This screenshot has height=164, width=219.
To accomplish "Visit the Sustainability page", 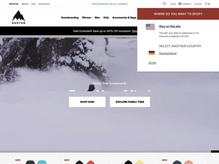I will click(44, 4).
